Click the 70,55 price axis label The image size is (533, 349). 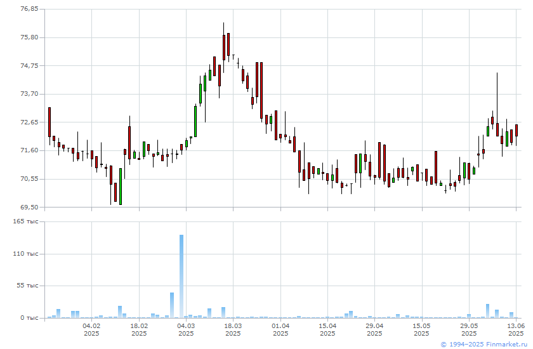pyautogui.click(x=29, y=178)
